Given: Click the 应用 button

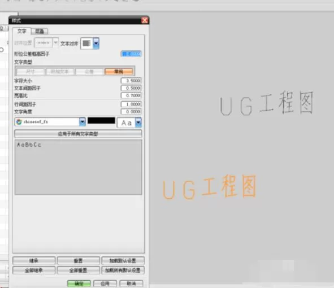Looking at the screenshot, I should pyautogui.click(x=105, y=283).
